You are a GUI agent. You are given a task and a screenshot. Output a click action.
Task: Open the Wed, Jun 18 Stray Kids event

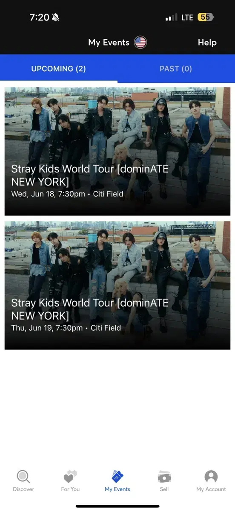tap(117, 151)
